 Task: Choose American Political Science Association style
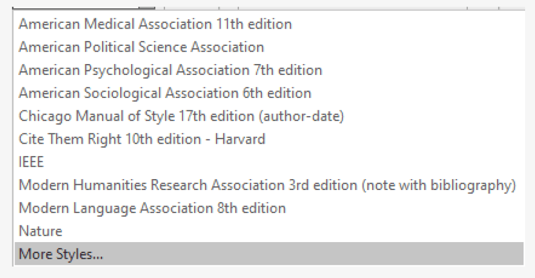pyautogui.click(x=141, y=47)
